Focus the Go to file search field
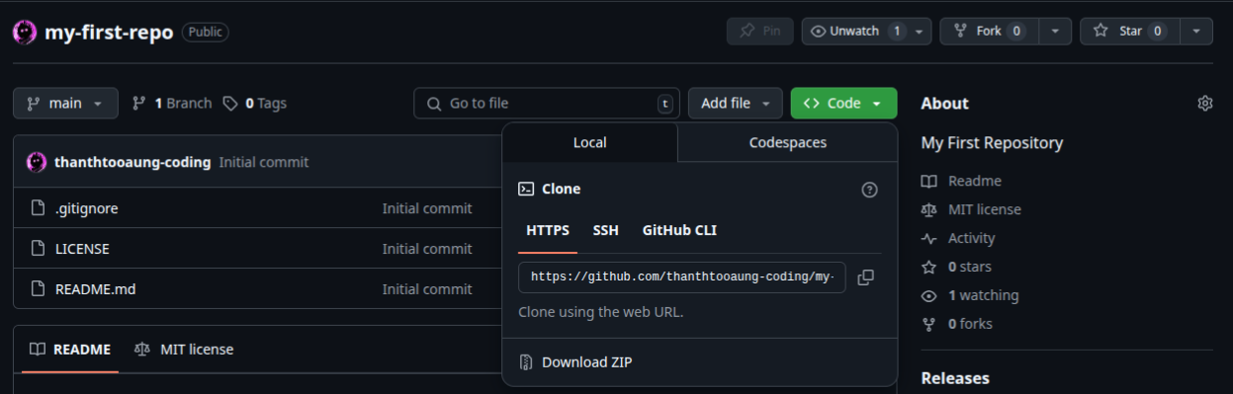This screenshot has height=394, width=1233. [x=547, y=103]
